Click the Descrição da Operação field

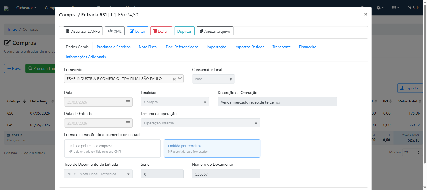coord(277,102)
